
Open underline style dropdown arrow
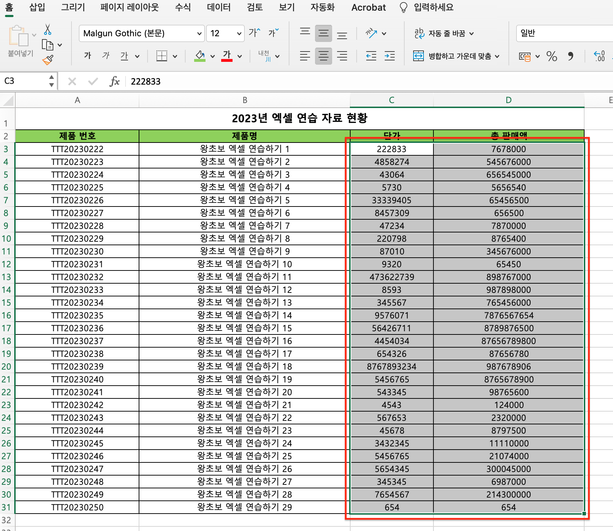tap(137, 56)
